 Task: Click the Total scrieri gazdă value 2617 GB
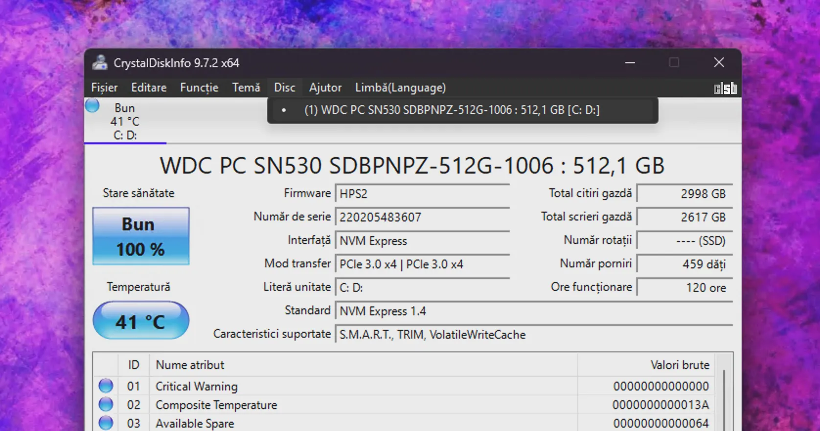(685, 217)
